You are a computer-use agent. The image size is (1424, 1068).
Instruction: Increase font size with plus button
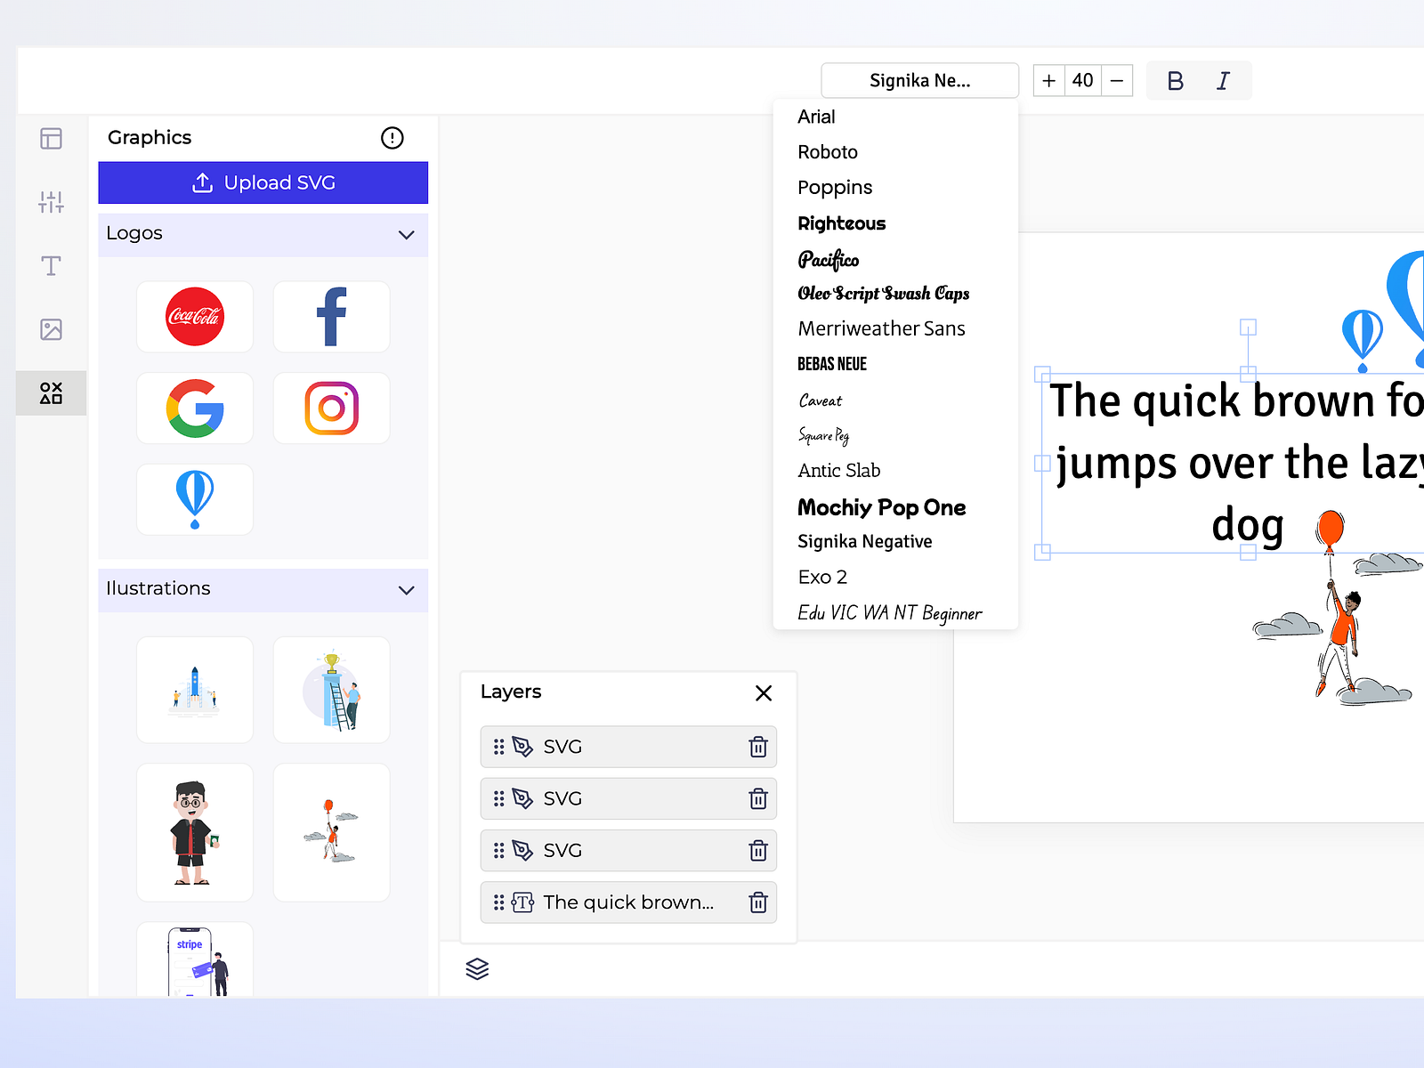(1048, 80)
